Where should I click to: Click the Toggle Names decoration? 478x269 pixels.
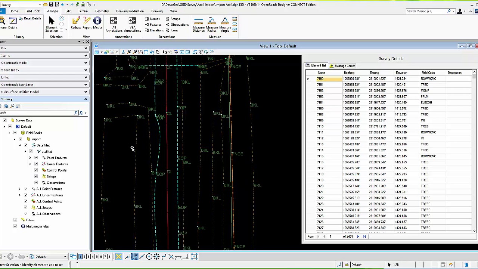click(x=152, y=19)
